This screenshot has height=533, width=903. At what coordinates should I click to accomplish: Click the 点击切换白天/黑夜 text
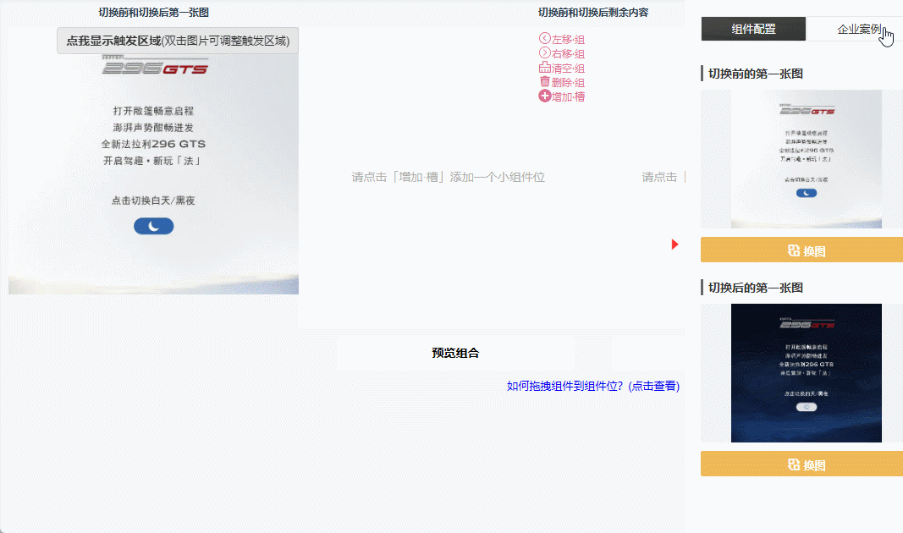pyautogui.click(x=153, y=201)
